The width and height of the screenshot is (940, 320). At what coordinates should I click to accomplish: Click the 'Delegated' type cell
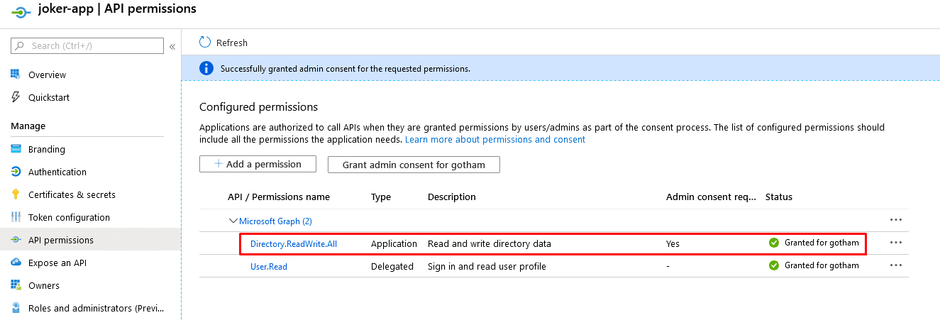click(392, 266)
